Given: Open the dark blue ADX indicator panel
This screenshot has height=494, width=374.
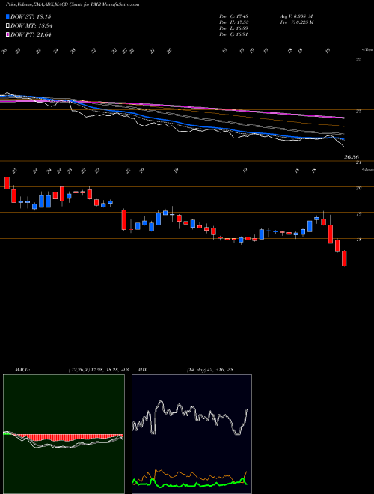Looking at the screenshot, I should click(x=191, y=434).
